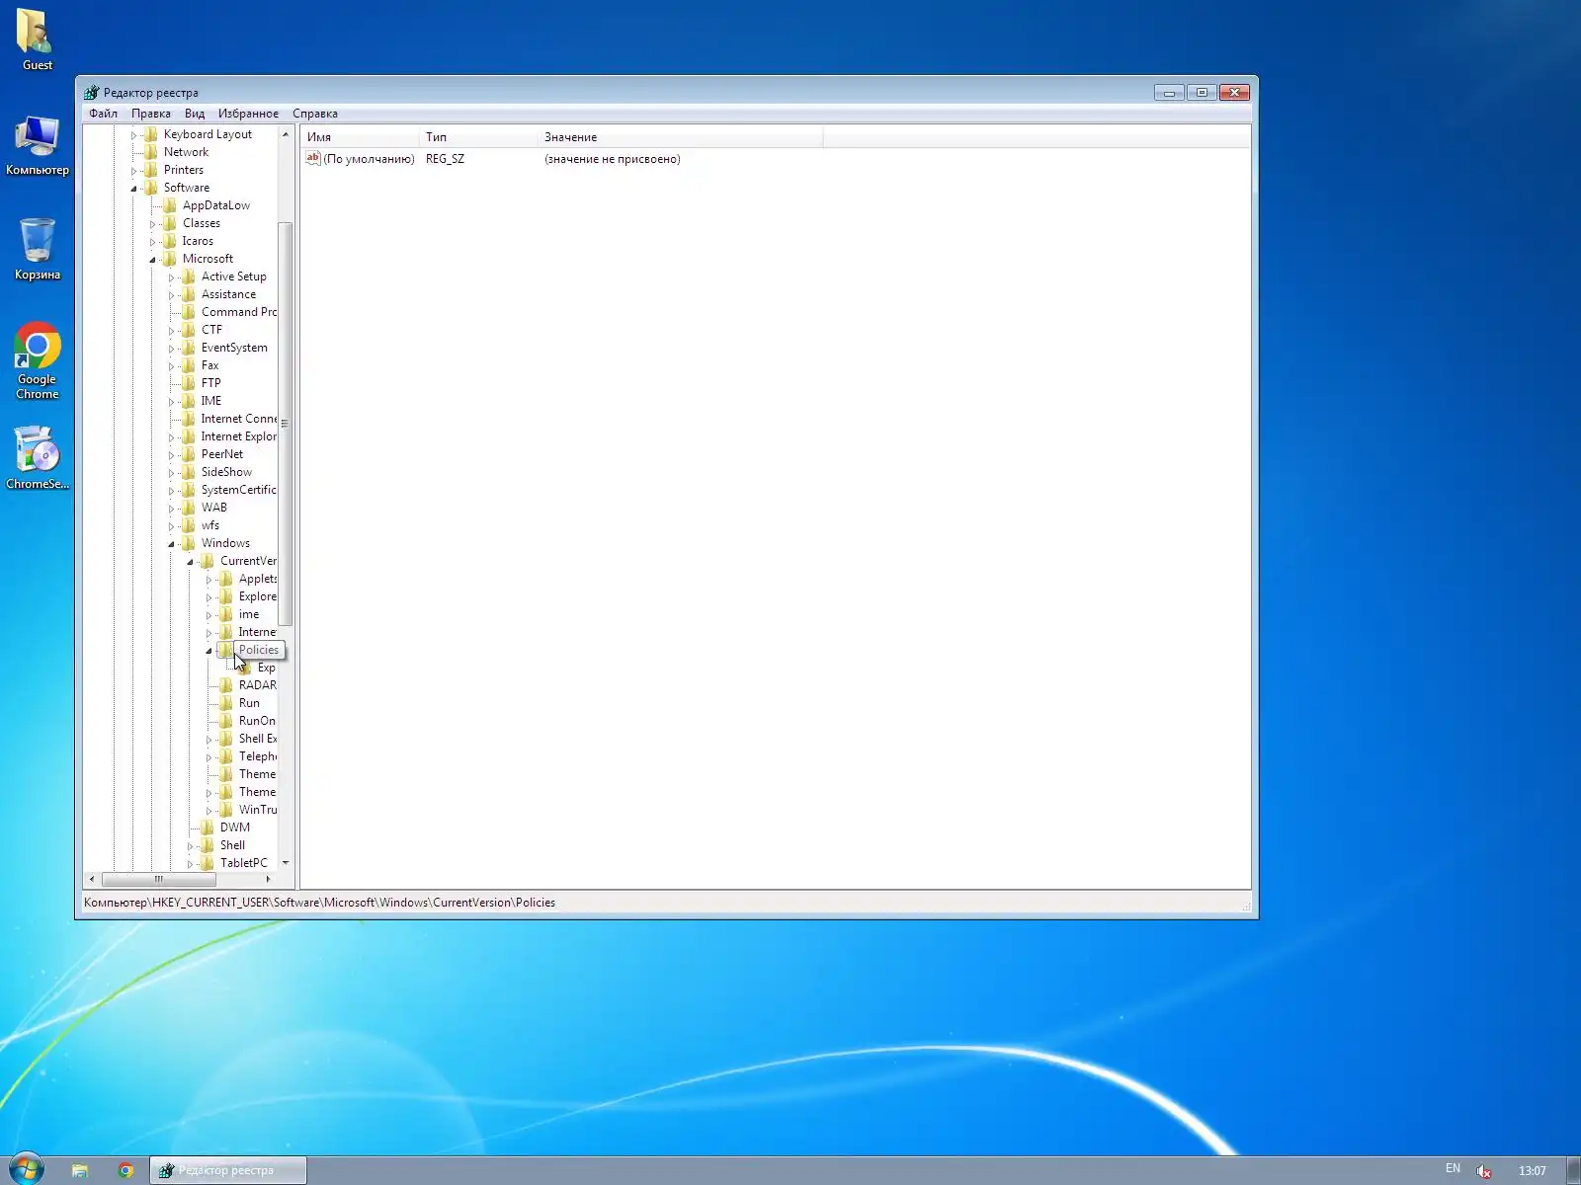This screenshot has width=1581, height=1185.
Task: Click the open Policies folder icon
Action: (x=226, y=650)
